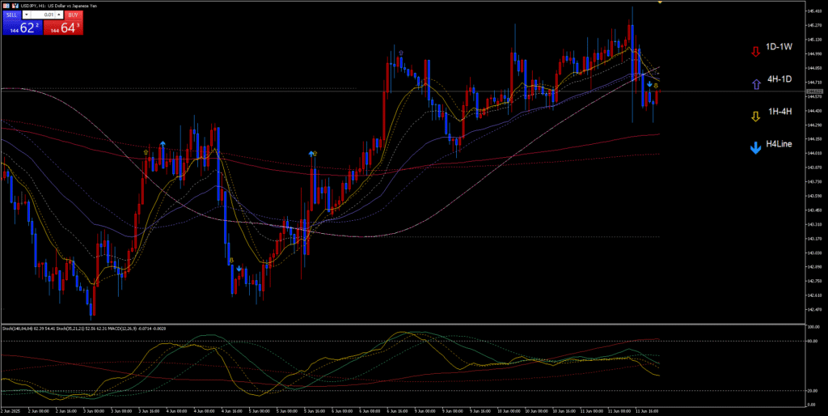The image size is (828, 416).
Task: Click the blue H4Line arrow icon
Action: 755,148
